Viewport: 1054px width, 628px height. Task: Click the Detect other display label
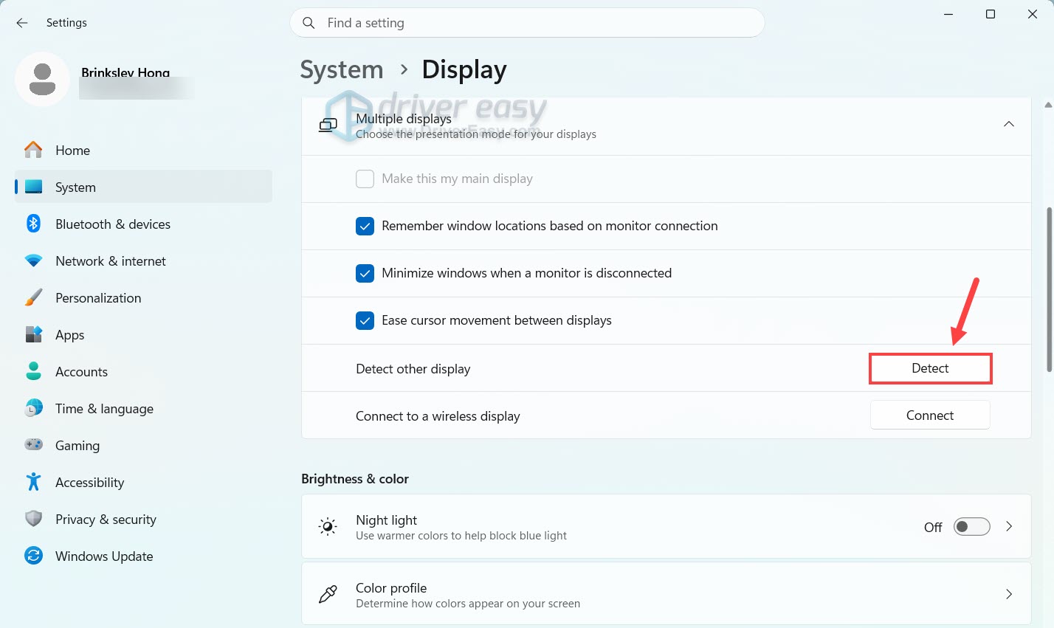coord(413,369)
